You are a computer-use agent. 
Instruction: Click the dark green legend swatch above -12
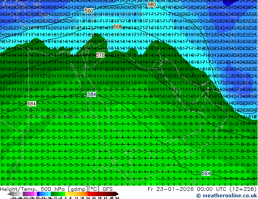[x=52, y=194]
